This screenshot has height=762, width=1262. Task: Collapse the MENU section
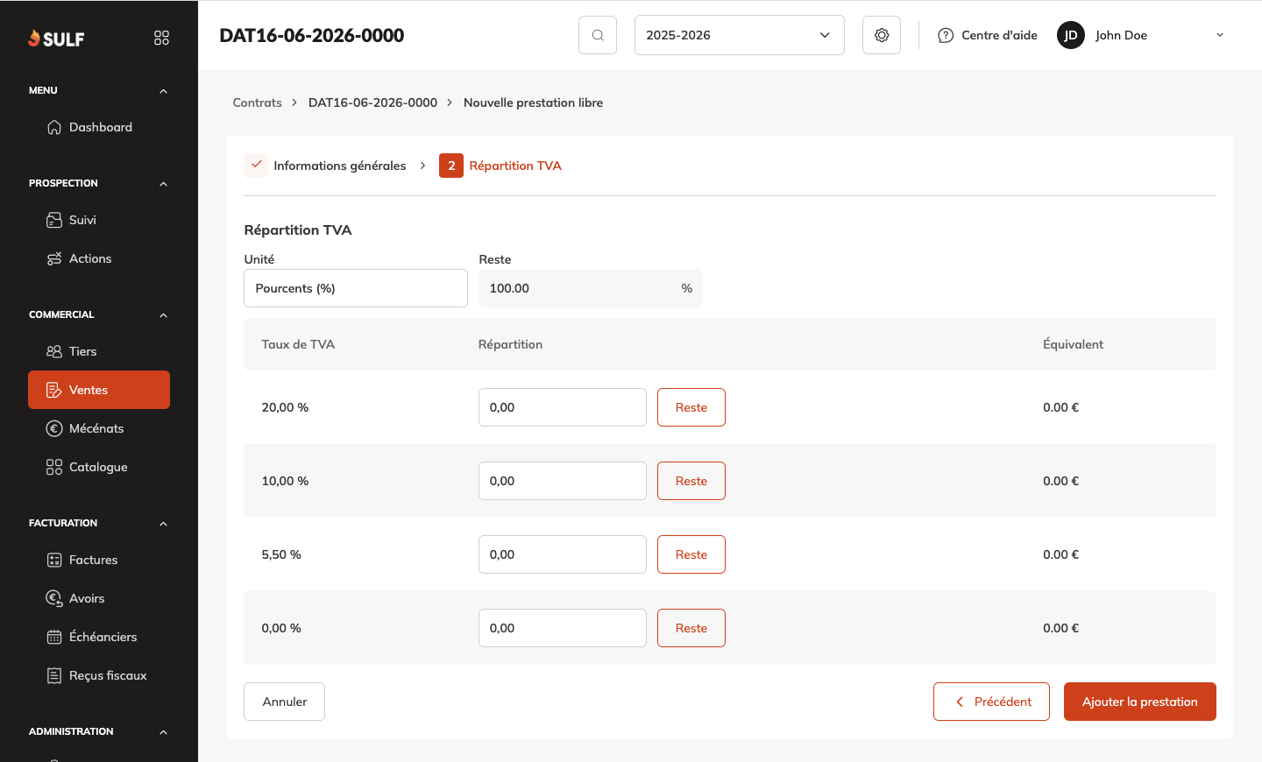[x=163, y=91]
